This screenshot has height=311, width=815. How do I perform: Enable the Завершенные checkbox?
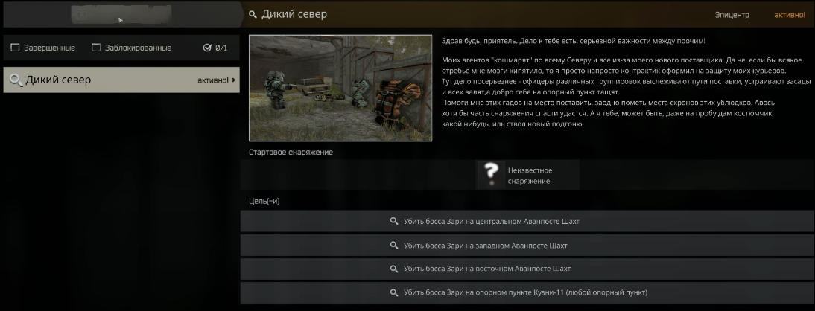point(15,48)
